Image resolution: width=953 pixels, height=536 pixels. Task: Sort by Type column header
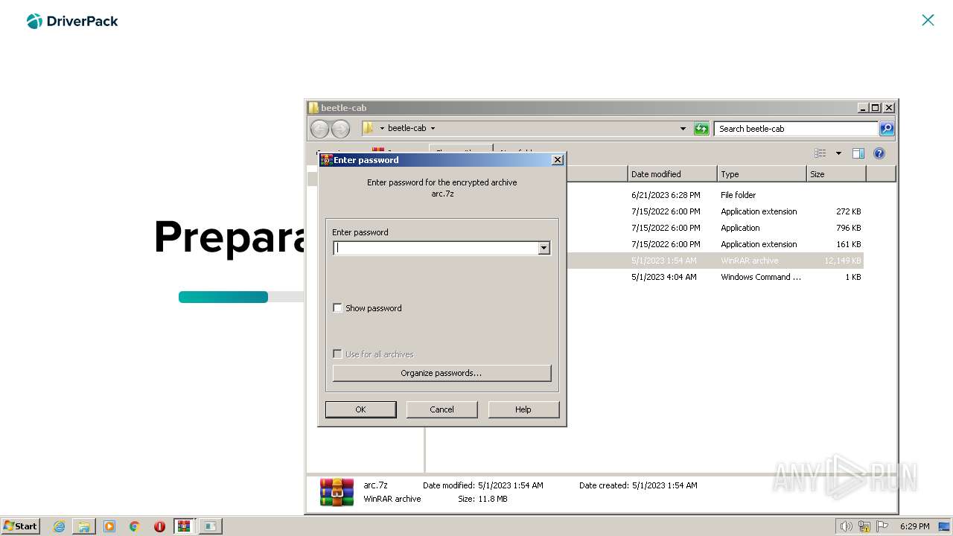point(762,174)
